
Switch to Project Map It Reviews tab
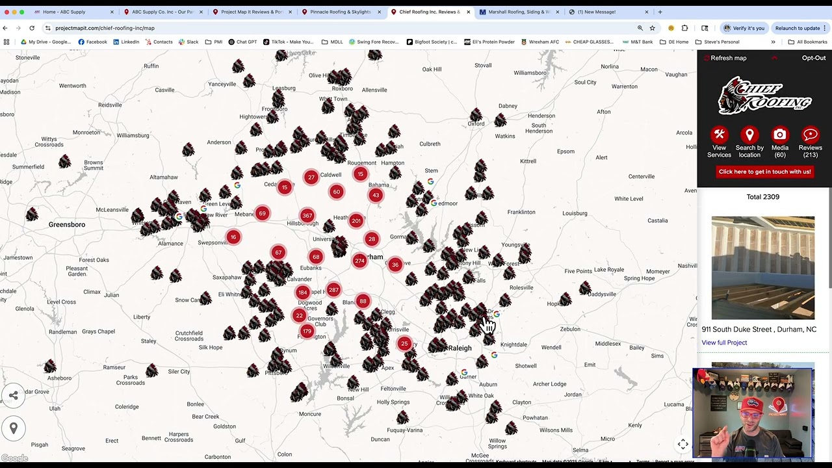[252, 12]
